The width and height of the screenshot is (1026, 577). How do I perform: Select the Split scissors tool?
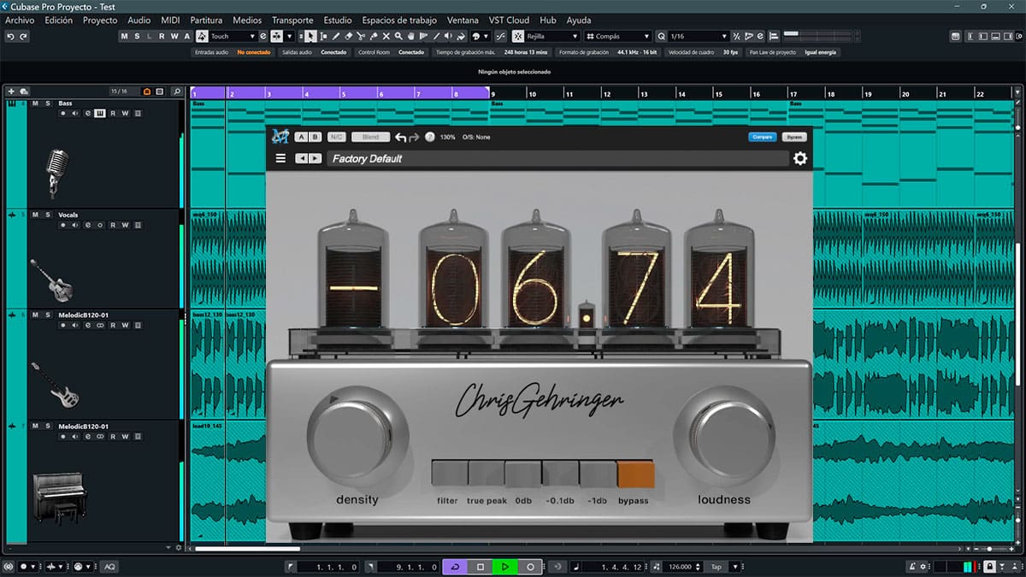click(361, 37)
